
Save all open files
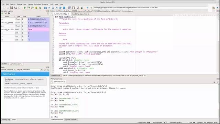tap(15, 8)
